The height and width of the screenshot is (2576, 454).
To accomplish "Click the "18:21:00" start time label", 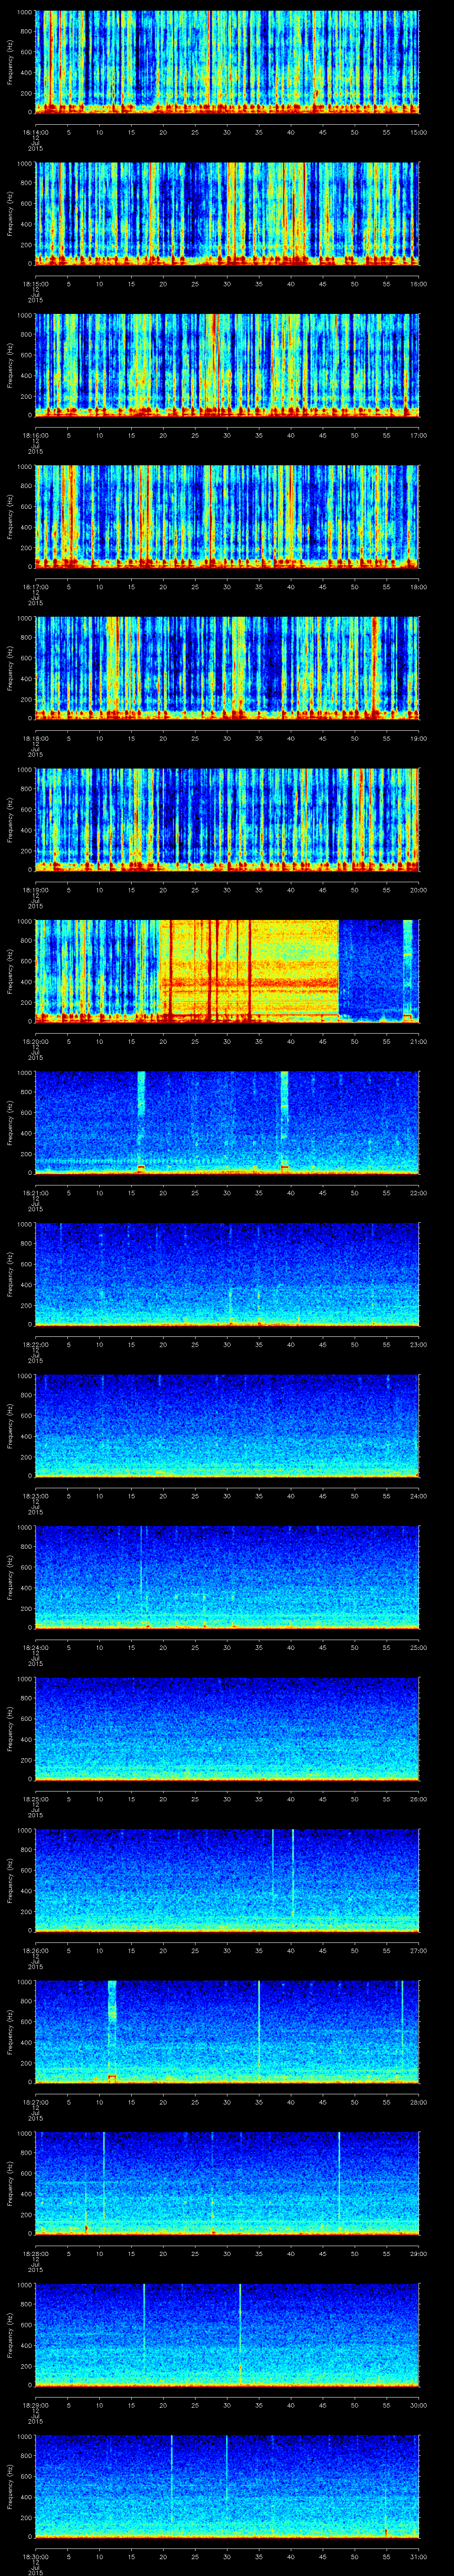I will [36, 1192].
